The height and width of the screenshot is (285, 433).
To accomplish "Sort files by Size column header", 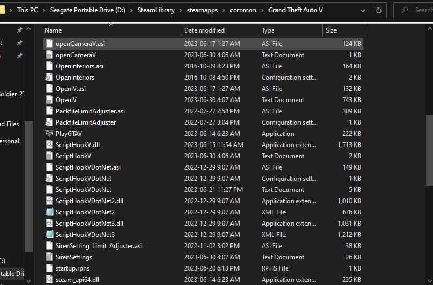I will [x=331, y=30].
